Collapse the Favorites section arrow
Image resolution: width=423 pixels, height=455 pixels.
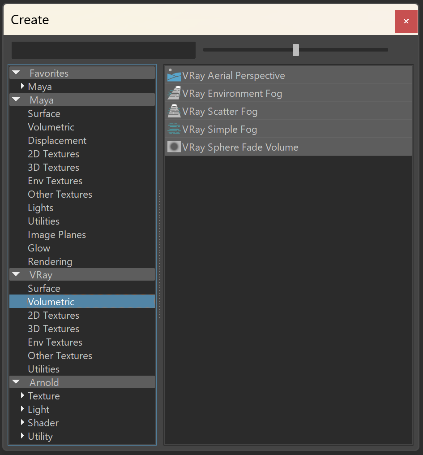click(16, 73)
